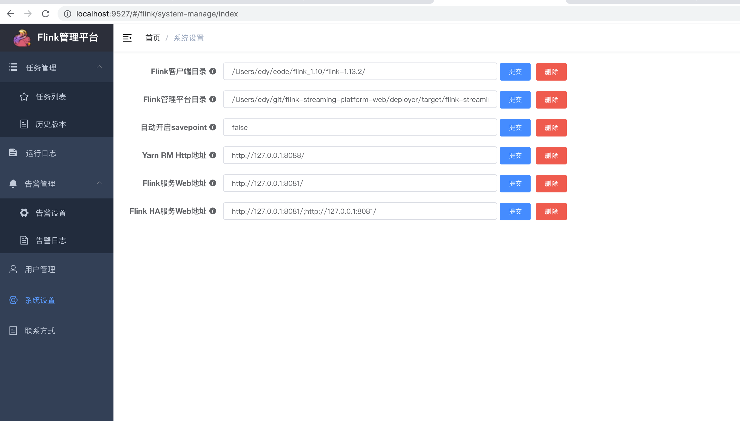Click 提交 for Flink管理平台目录
Image resolution: width=740 pixels, height=421 pixels.
pyautogui.click(x=515, y=100)
